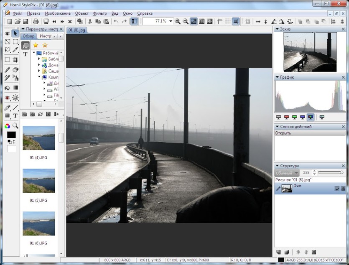Select the Eraser tool
This screenshot has width=349, height=265.
15,70
